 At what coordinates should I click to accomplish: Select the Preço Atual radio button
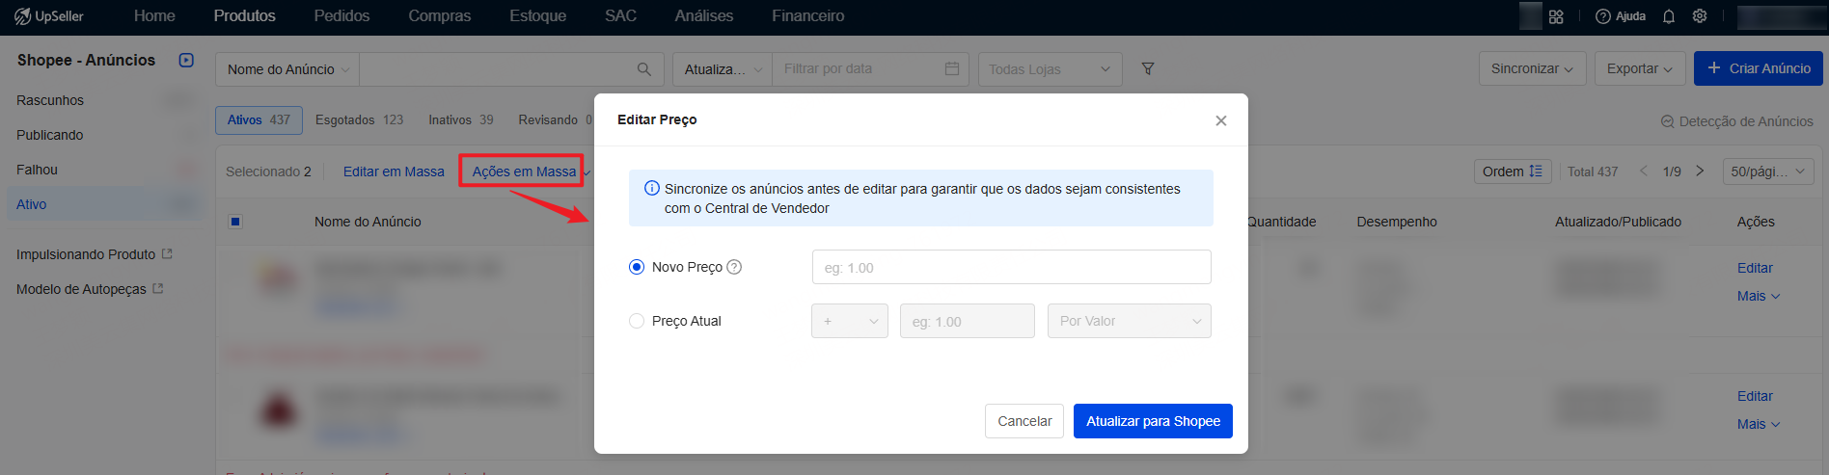pyautogui.click(x=637, y=321)
